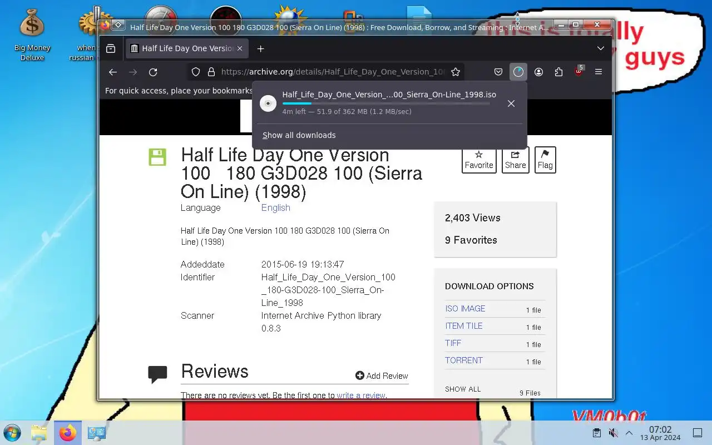Screen dimensions: 712x445
Task: Close the Half Life Day One tab
Action: coord(240,48)
